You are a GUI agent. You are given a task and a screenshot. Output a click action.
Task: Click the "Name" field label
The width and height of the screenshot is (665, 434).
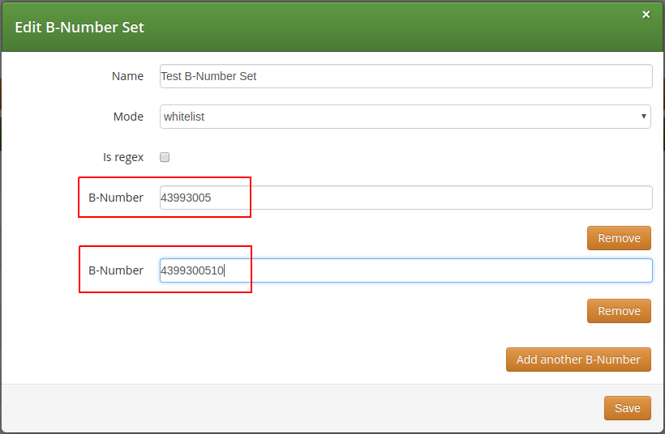(x=127, y=76)
